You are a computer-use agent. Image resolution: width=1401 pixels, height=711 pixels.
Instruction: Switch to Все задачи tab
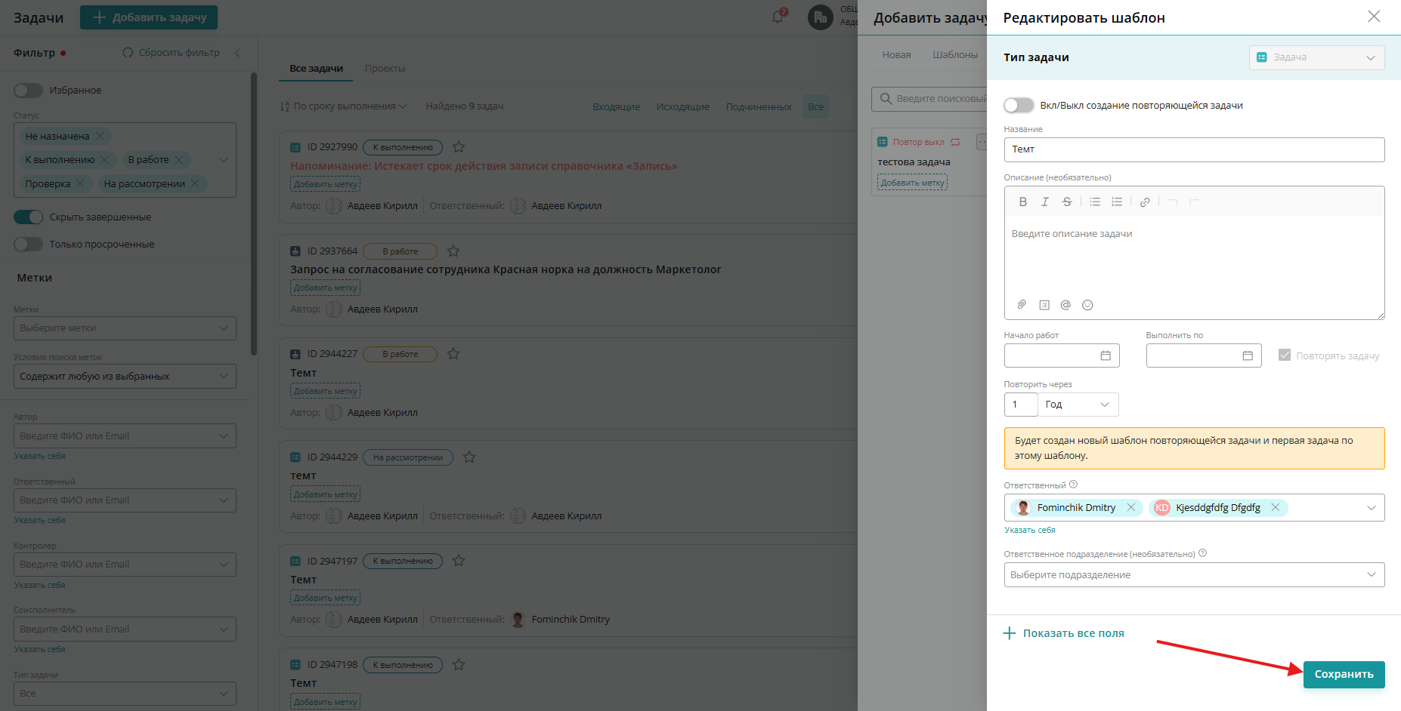click(317, 69)
